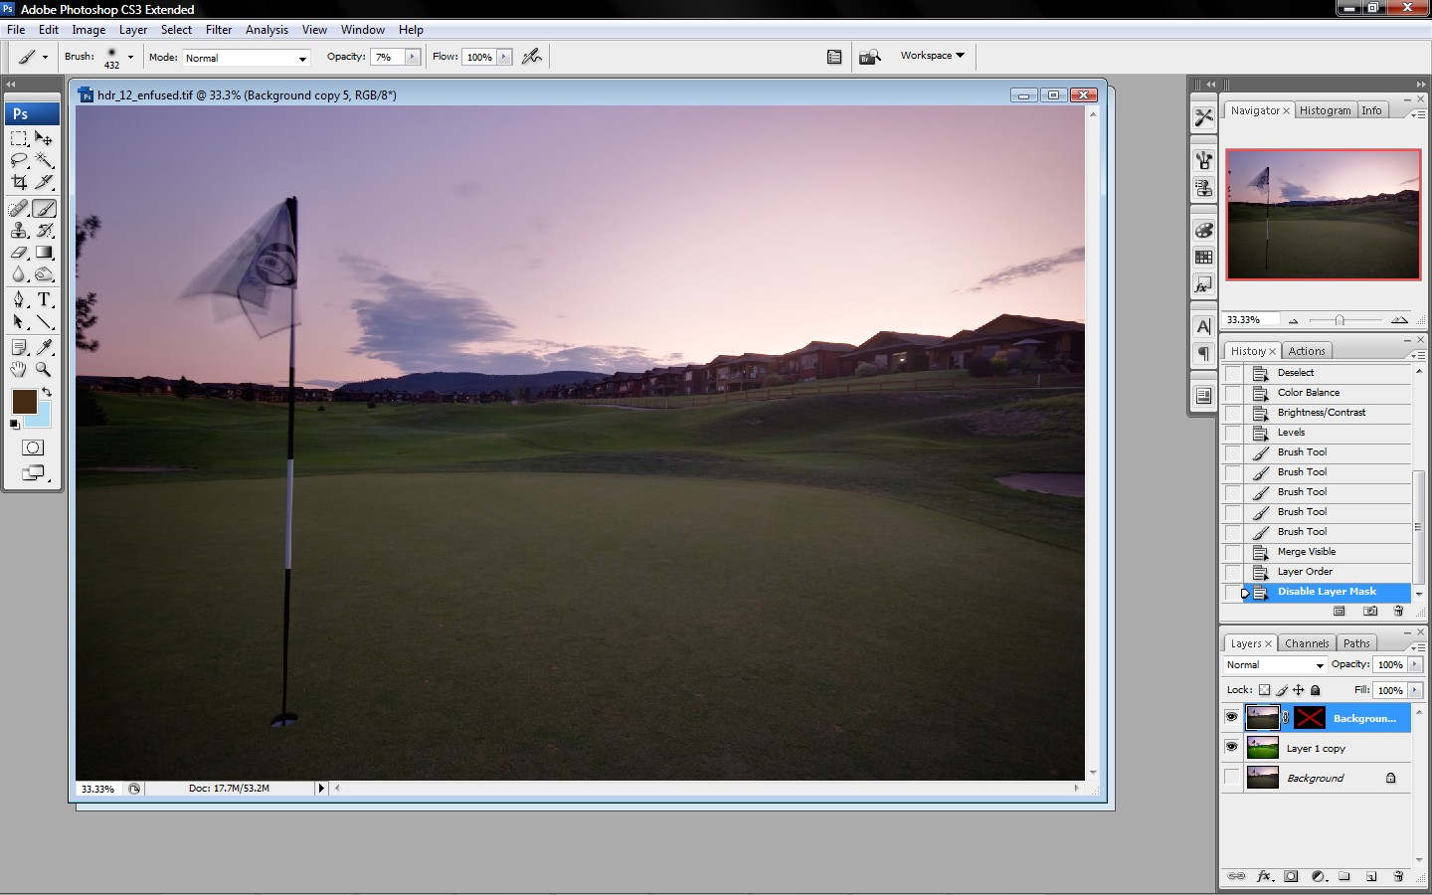1432x895 pixels.
Task: Set history brush source for Levels state
Action: (1233, 433)
